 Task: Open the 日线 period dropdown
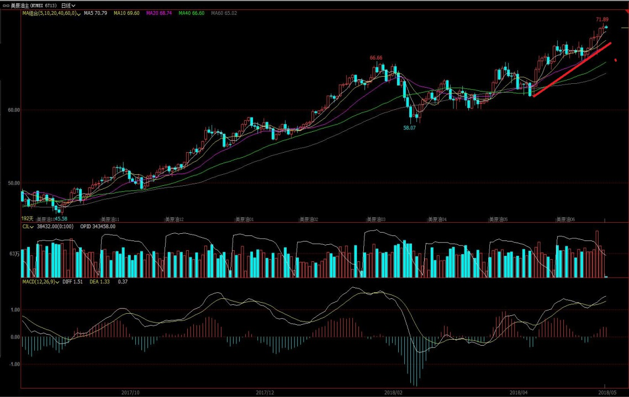pos(68,5)
